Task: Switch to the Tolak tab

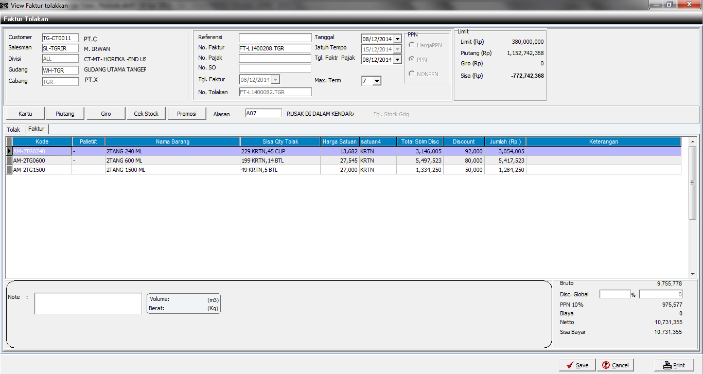Action: click(13, 130)
